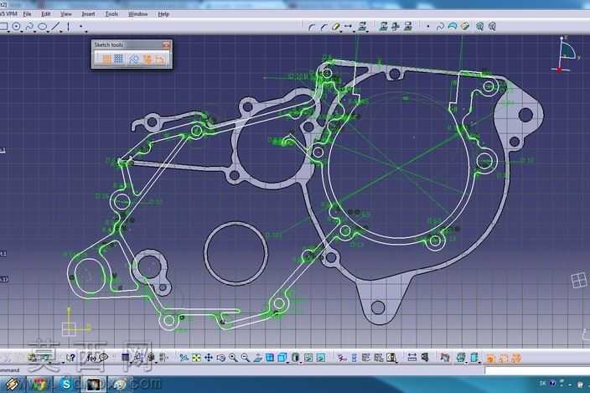
Task: Select the Rotate view tool
Action: click(220, 358)
